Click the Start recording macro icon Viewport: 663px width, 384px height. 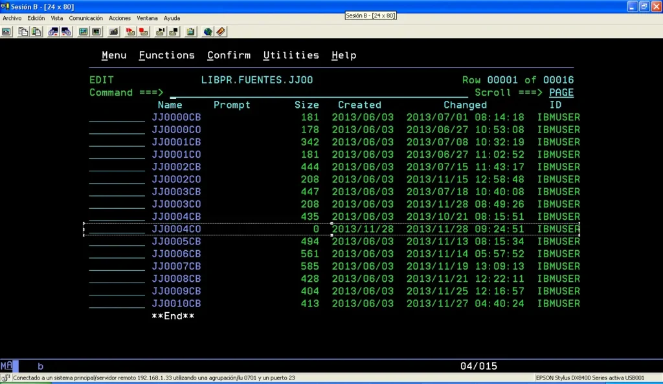click(x=130, y=32)
